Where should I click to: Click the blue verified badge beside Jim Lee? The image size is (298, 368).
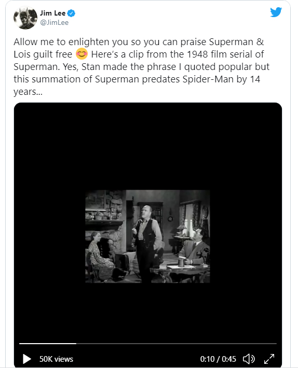coord(71,13)
